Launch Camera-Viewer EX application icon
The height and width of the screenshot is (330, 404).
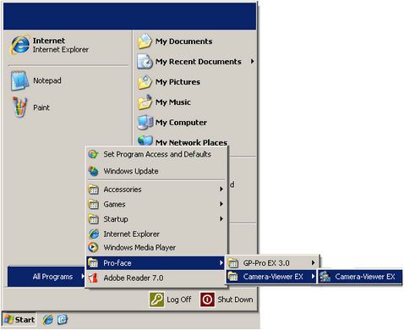pos(325,277)
